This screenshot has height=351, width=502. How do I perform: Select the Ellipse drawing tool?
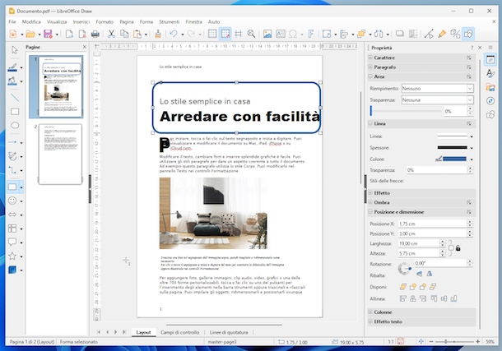(x=14, y=125)
